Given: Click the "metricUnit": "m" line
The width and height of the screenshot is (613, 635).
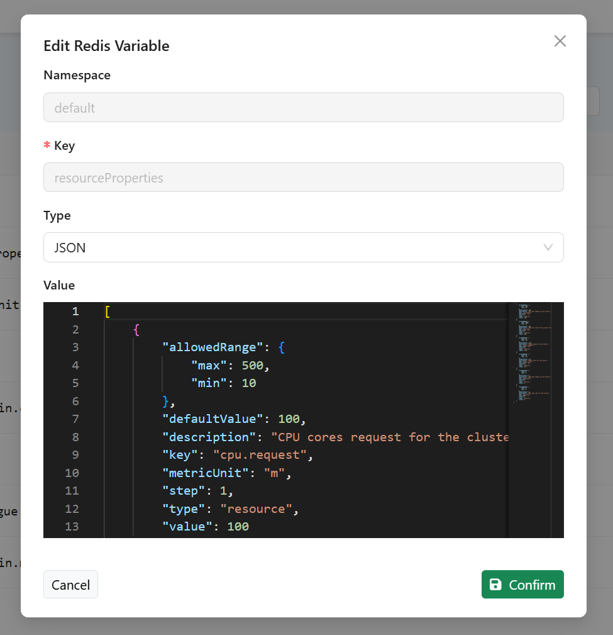Looking at the screenshot, I should (226, 473).
